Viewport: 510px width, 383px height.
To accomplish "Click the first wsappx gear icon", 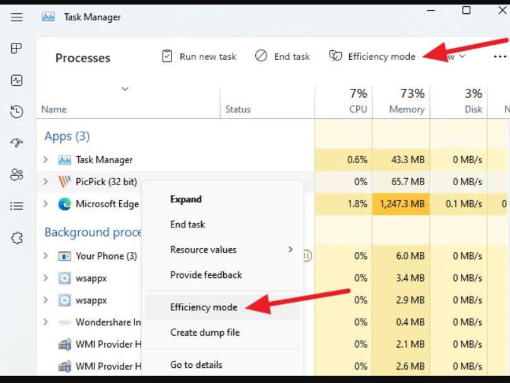I will (x=64, y=278).
